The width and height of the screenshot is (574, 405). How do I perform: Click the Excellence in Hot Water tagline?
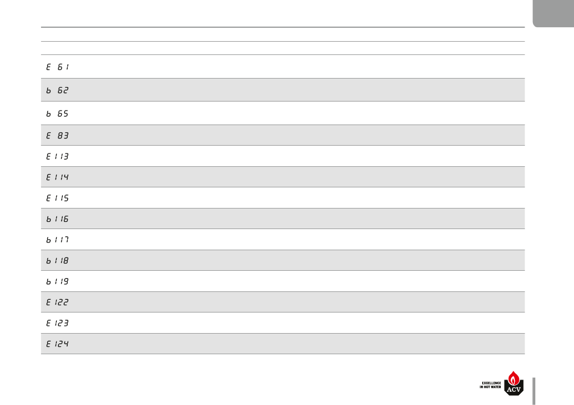click(490, 385)
